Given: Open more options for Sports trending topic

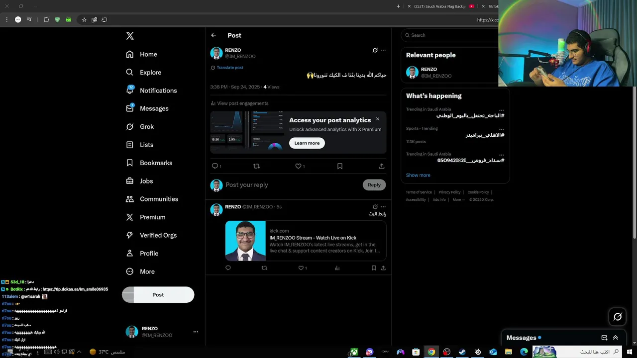Looking at the screenshot, I should (x=502, y=129).
